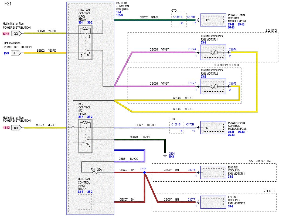Click the CEC01 WH-BU wire label
This screenshot has width=286, height=216.
coord(145,125)
